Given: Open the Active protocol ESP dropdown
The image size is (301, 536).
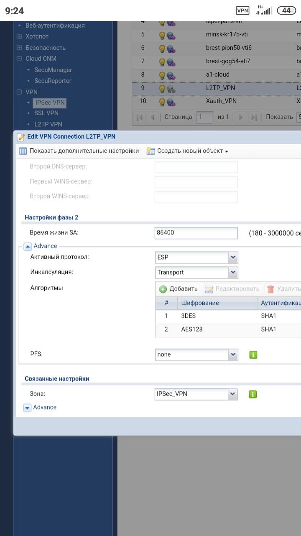Looking at the screenshot, I should [x=233, y=258].
